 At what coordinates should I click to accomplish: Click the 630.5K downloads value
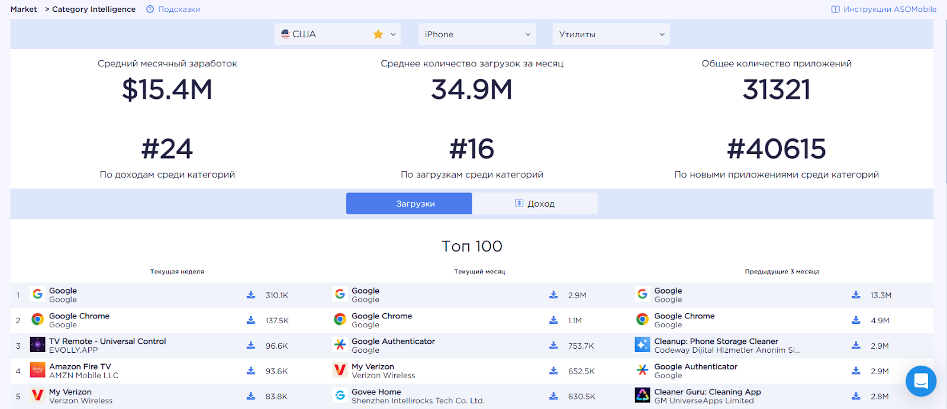pos(582,397)
